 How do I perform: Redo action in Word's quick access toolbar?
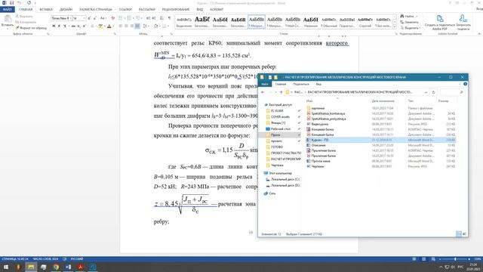[x=29, y=3]
